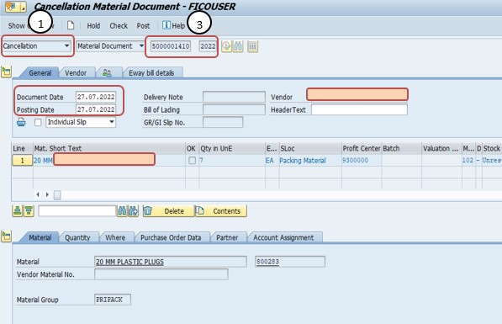
Task: Click the new document page icon in toolbar
Action: tap(71, 25)
